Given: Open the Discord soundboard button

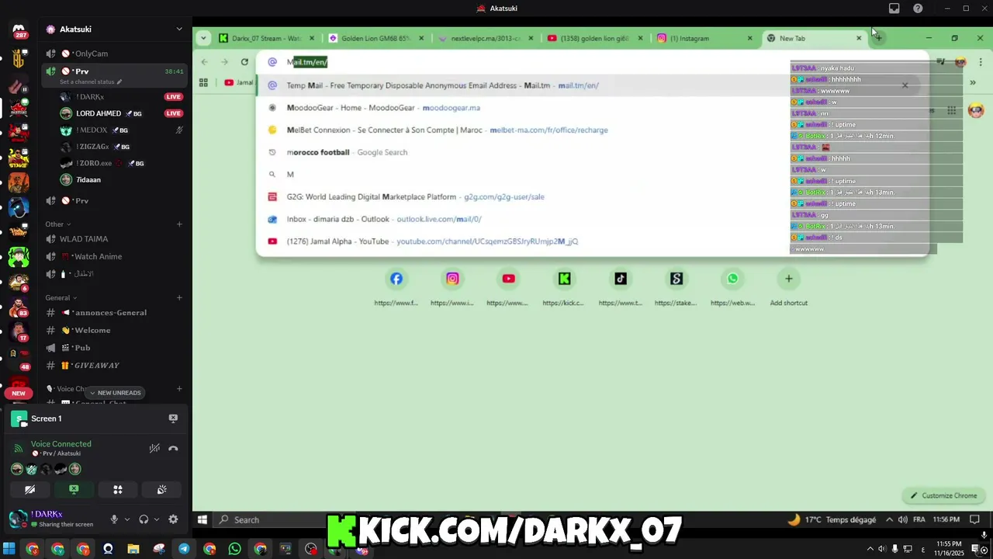Looking at the screenshot, I should tap(161, 490).
